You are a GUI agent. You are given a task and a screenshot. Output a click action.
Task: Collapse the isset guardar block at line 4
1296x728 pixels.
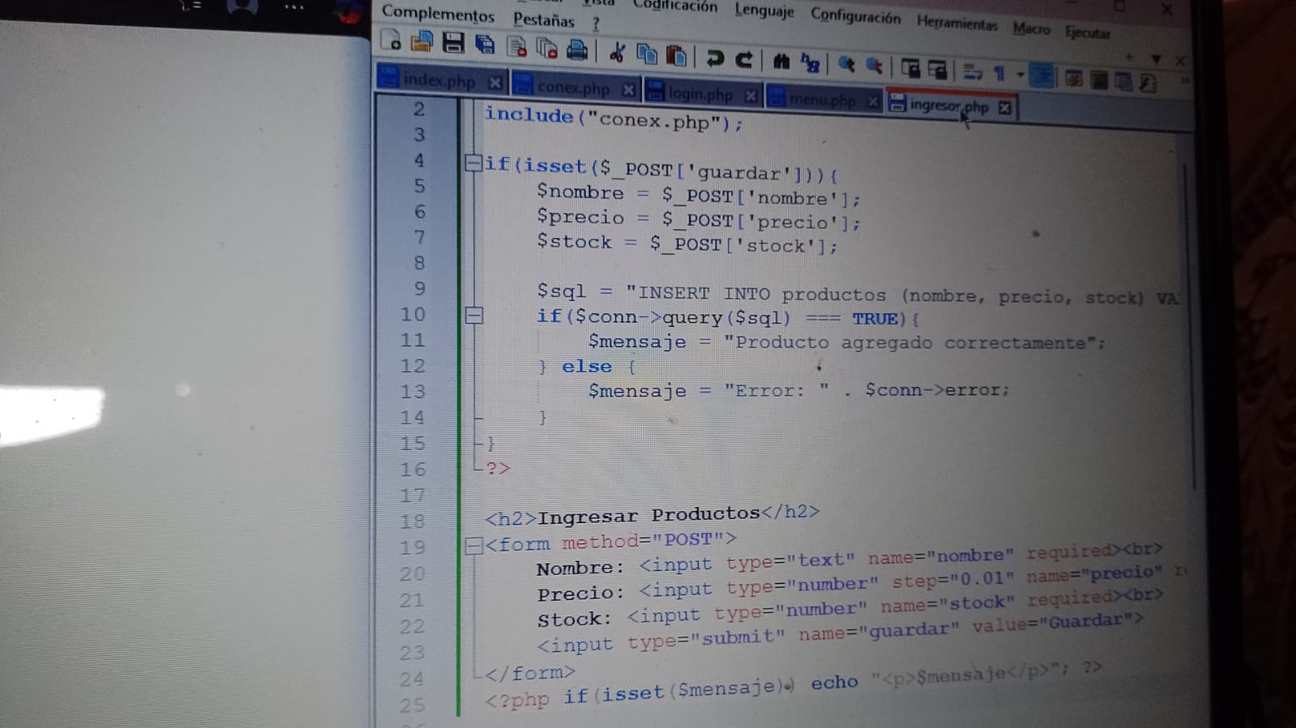473,164
